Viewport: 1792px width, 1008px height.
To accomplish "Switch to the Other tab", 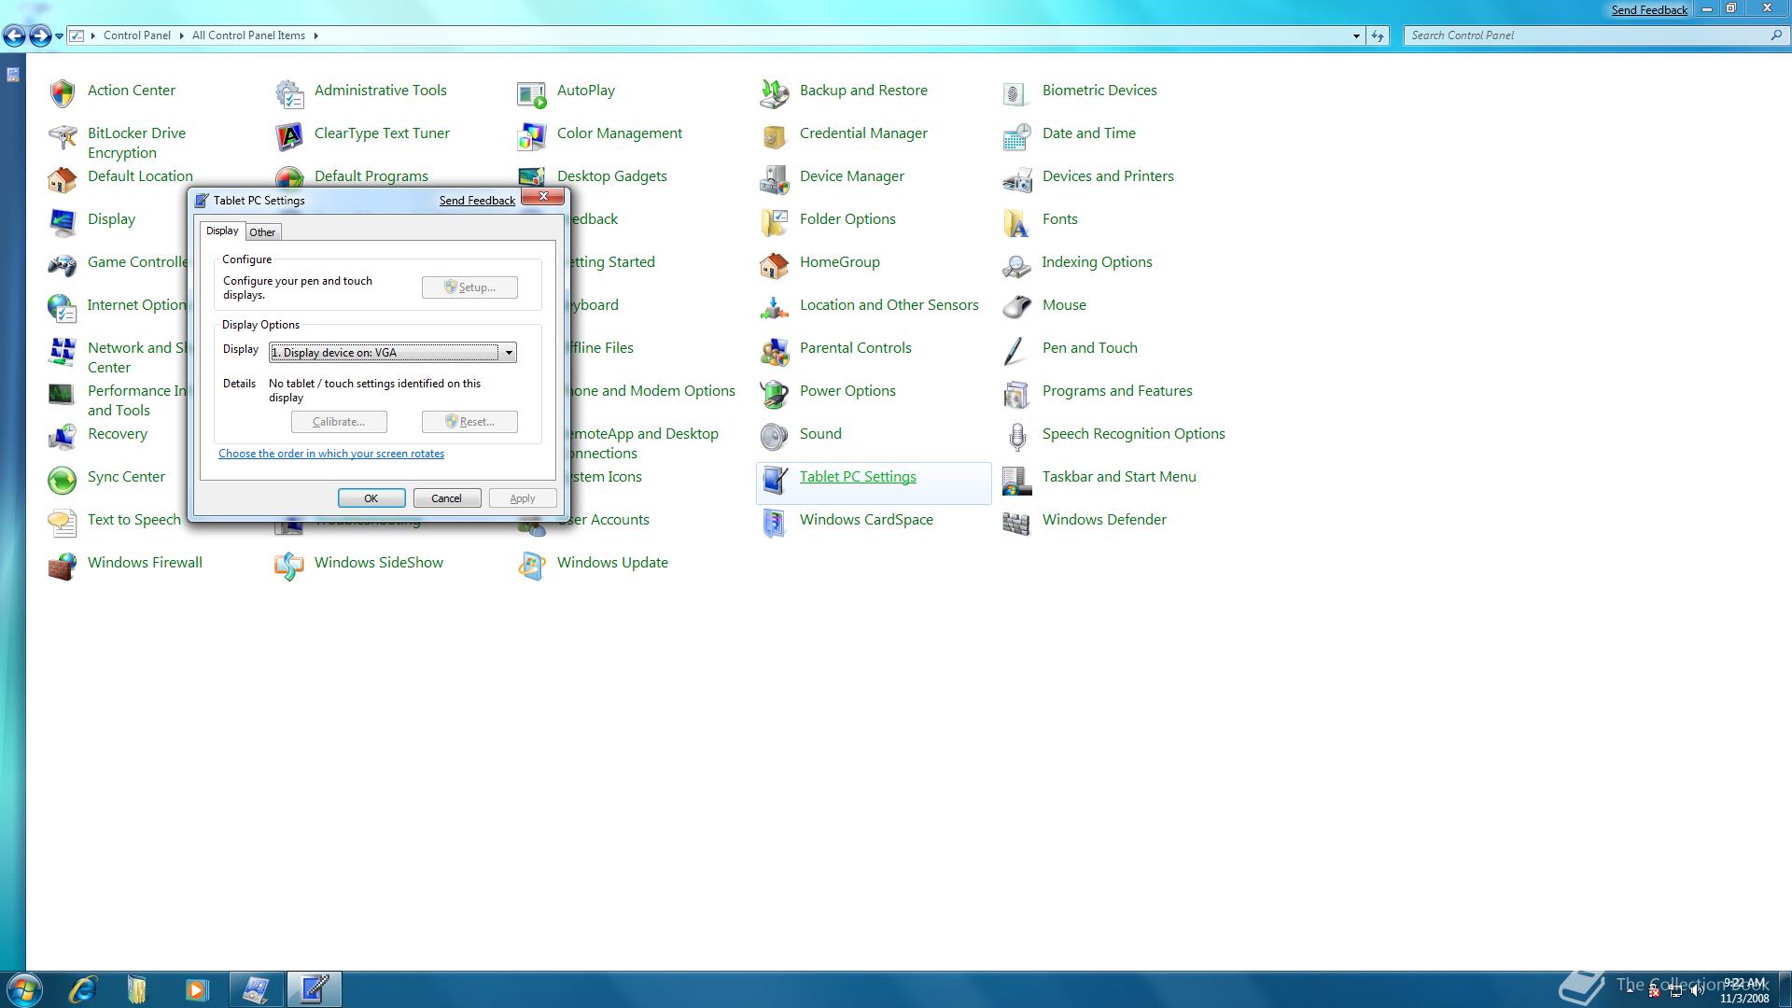I will tap(262, 232).
